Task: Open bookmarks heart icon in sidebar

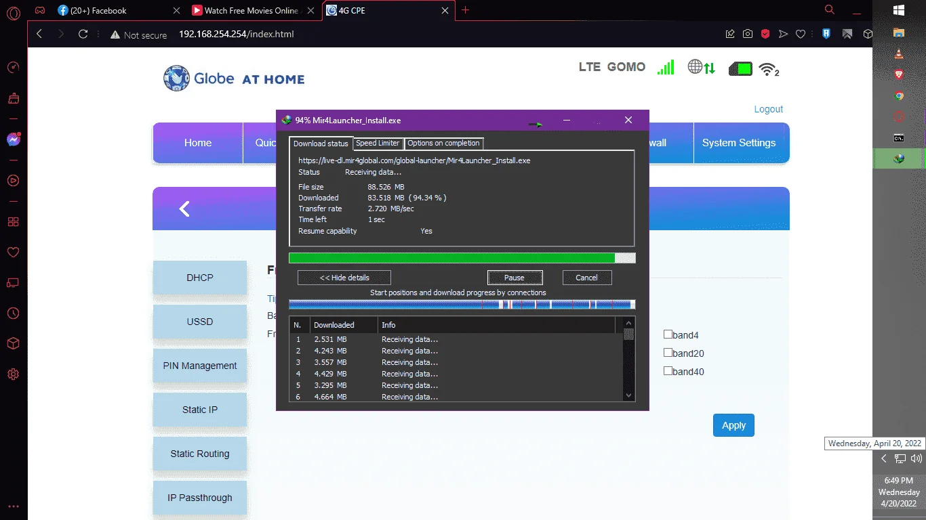Action: [13, 253]
